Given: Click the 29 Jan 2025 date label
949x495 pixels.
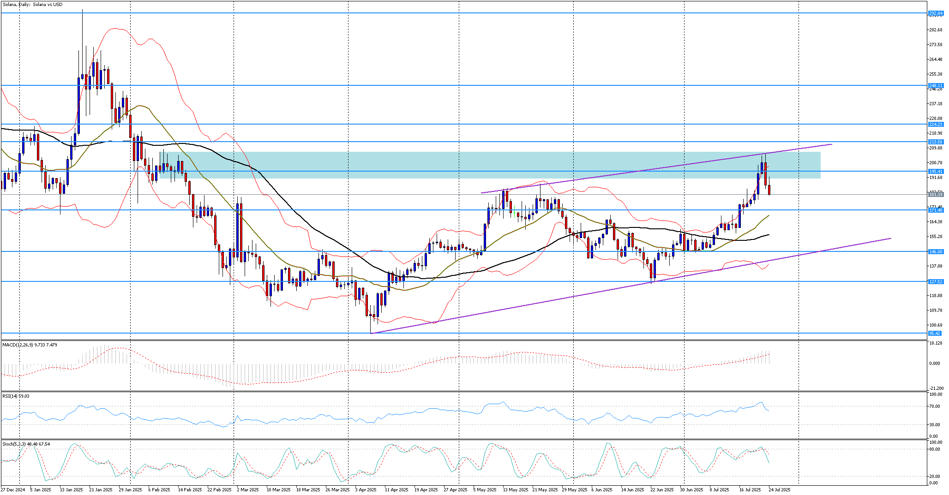Looking at the screenshot, I should pos(131,489).
